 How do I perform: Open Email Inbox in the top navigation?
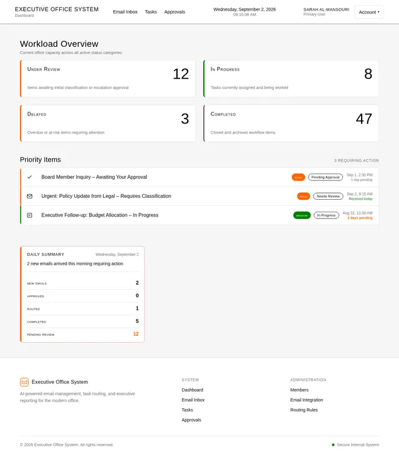click(125, 12)
